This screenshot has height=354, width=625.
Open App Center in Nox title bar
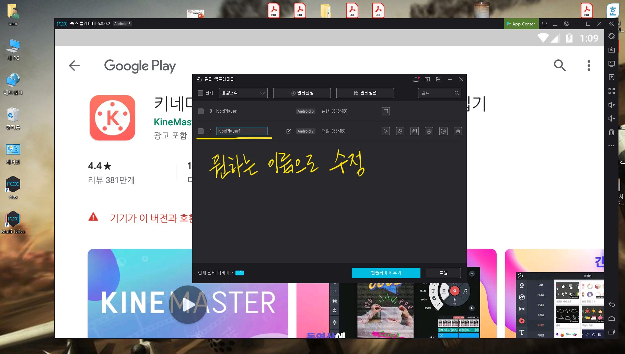tap(521, 24)
